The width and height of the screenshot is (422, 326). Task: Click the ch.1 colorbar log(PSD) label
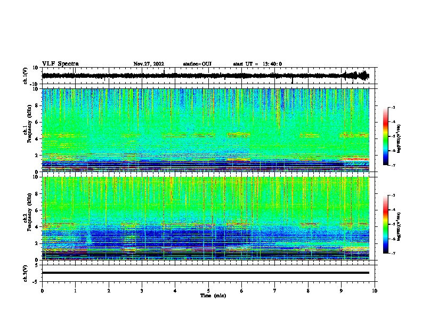(x=399, y=139)
